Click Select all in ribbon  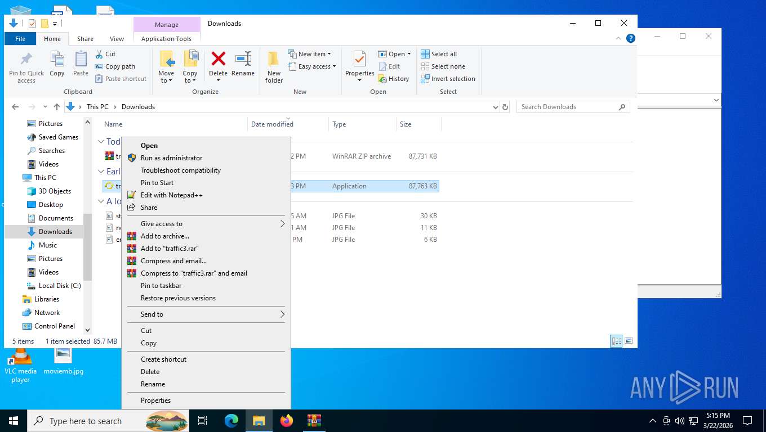(x=439, y=54)
